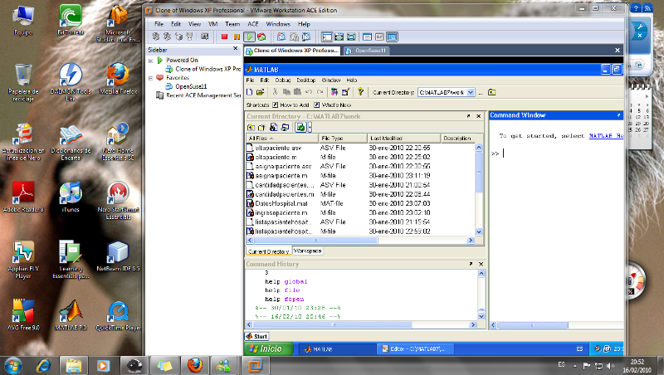Click browse for folder button beside Current Directory
This screenshot has width=664, height=375.
[481, 92]
